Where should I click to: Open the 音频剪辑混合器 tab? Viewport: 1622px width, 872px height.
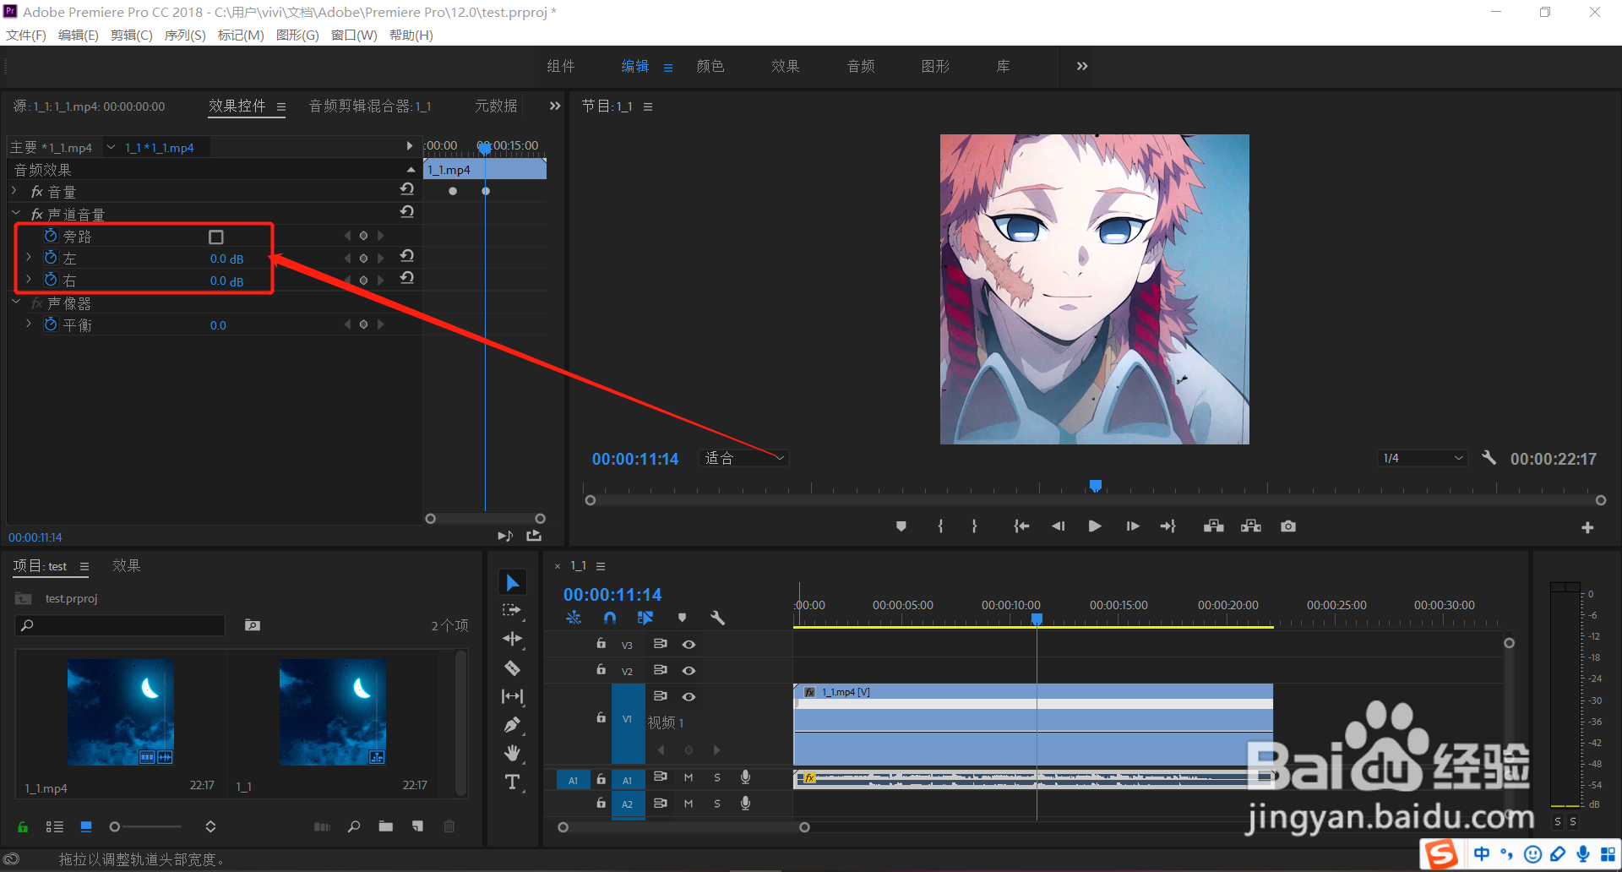click(370, 106)
